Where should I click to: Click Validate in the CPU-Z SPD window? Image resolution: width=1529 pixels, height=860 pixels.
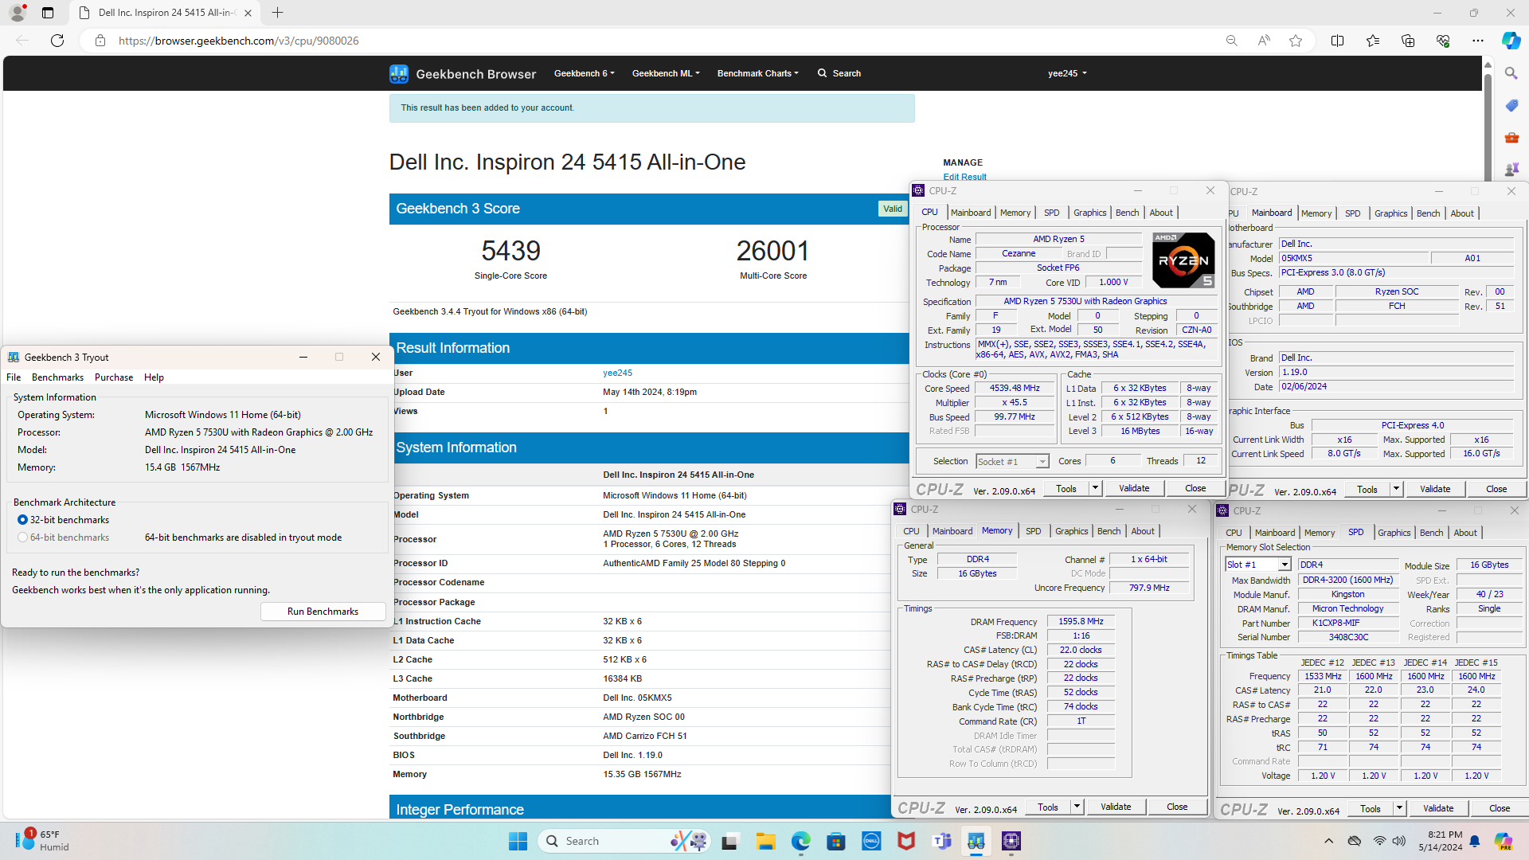(x=1438, y=808)
